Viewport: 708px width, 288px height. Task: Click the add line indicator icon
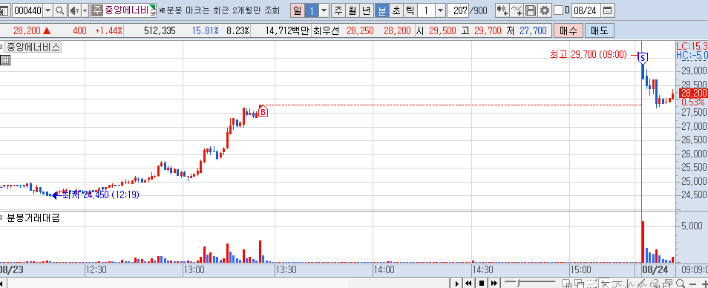[517, 10]
